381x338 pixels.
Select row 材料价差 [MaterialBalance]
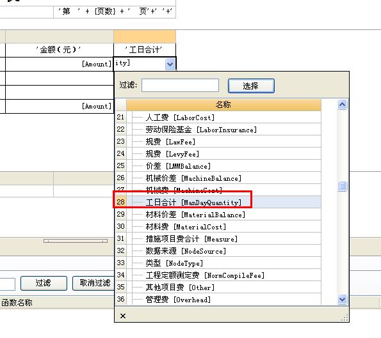tap(223, 214)
